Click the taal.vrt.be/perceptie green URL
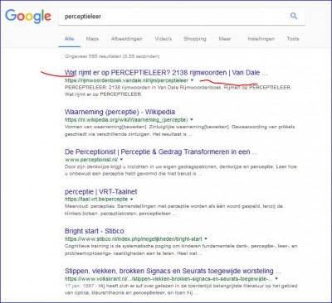This screenshot has height=303, width=332. [x=96, y=200]
